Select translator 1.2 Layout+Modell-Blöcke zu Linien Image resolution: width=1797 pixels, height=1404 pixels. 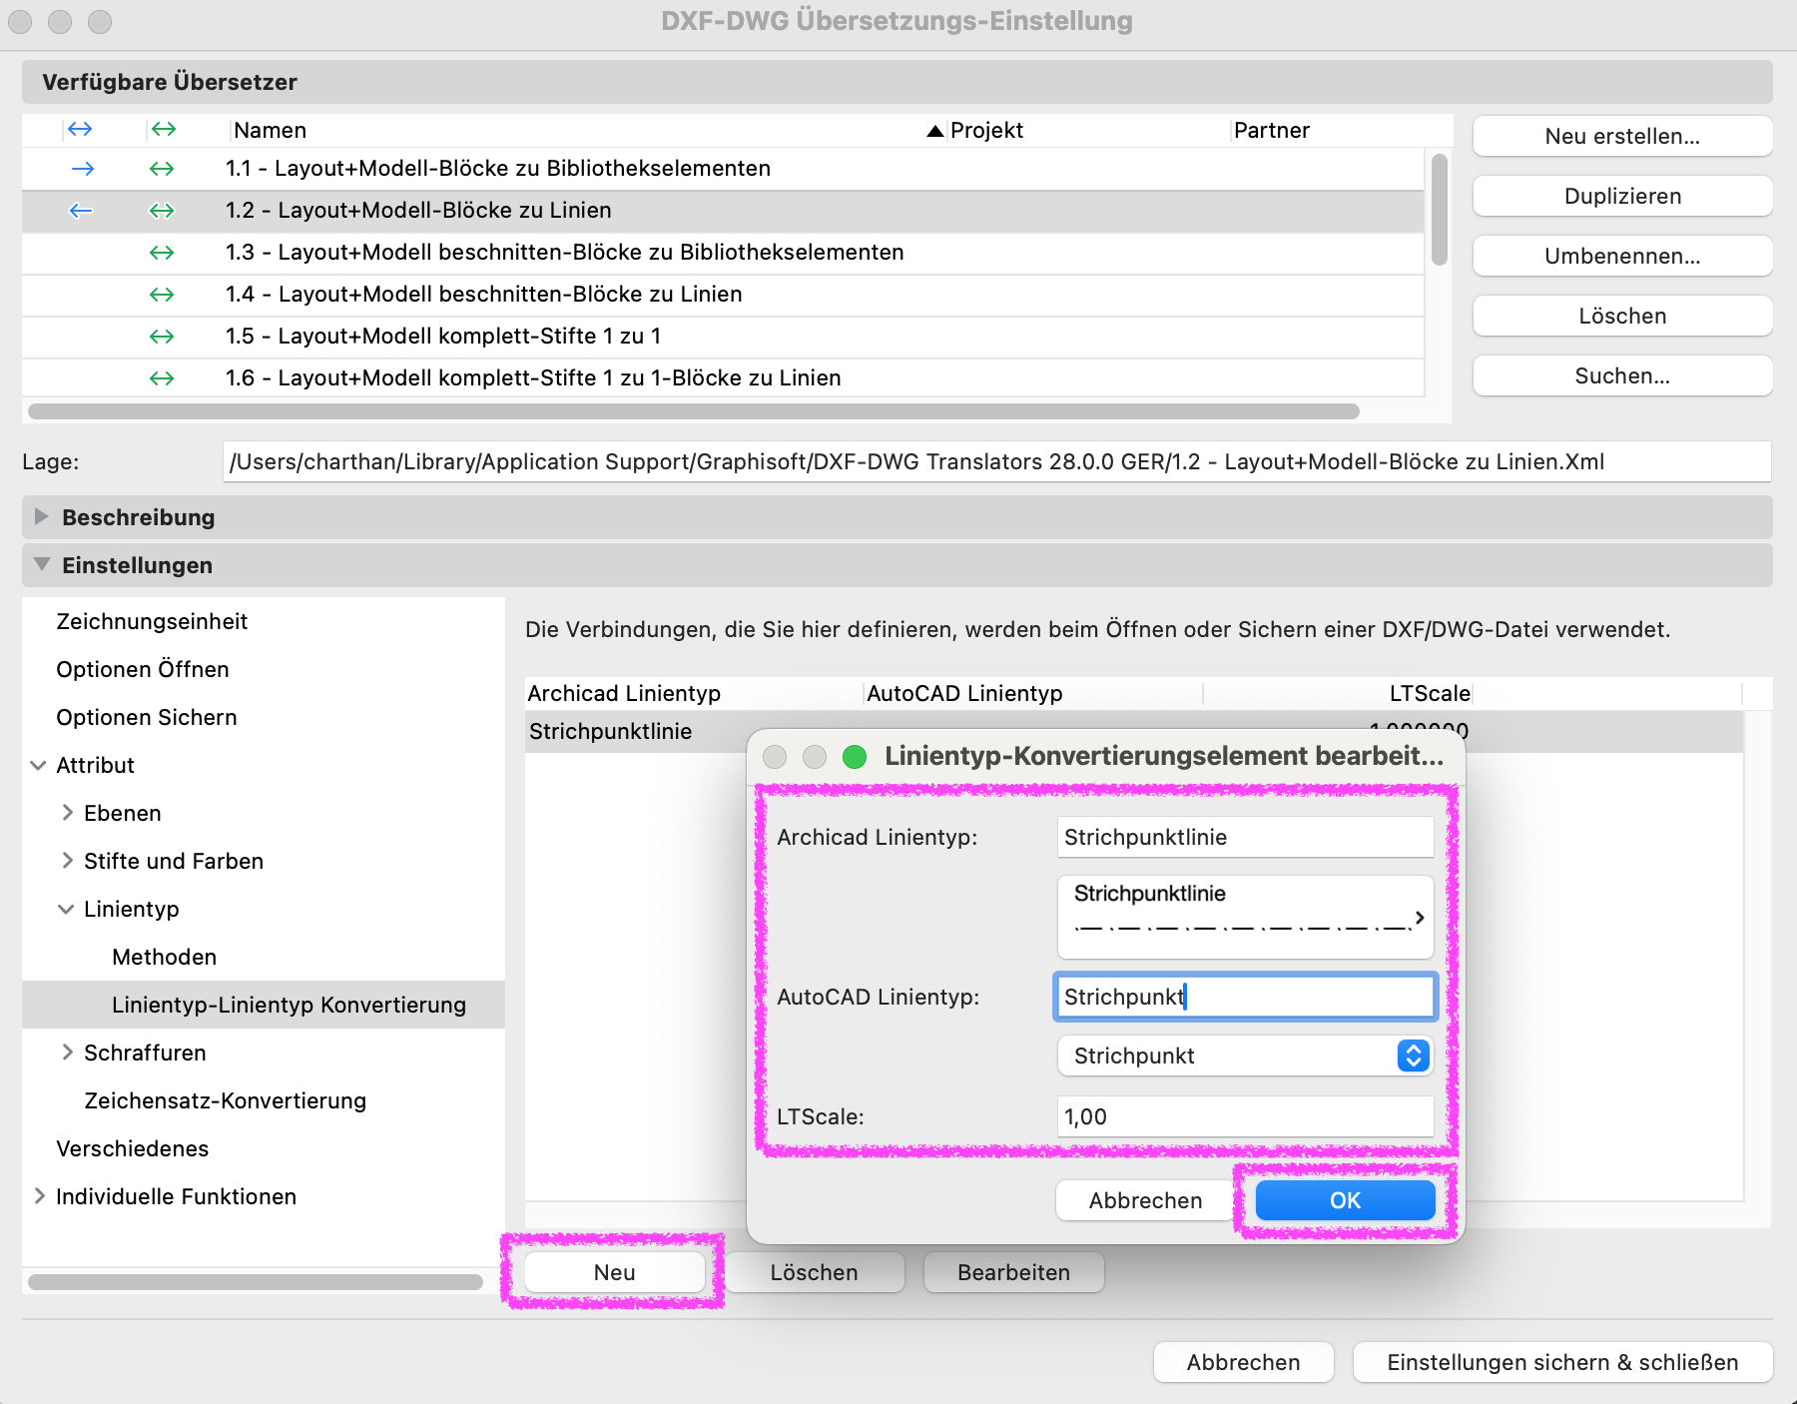723,211
